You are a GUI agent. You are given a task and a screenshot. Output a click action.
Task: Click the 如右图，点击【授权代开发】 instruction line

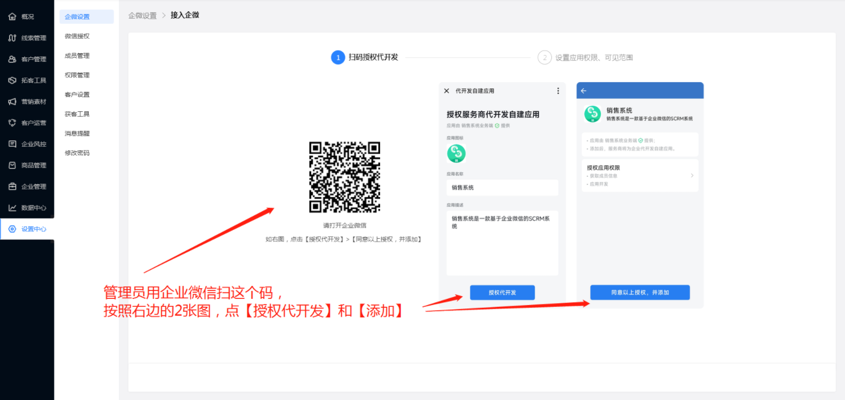click(344, 239)
